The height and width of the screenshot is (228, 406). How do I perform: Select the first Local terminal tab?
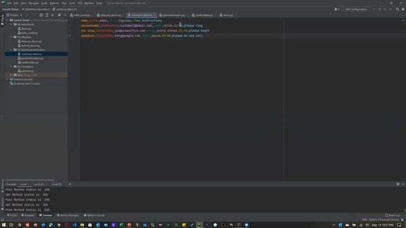tap(23, 184)
